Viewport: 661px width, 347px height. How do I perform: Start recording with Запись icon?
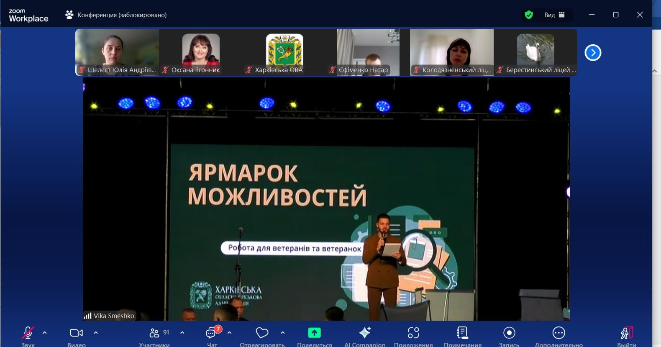click(509, 333)
